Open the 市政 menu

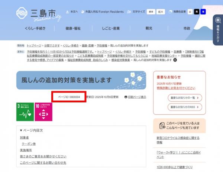(187, 28)
